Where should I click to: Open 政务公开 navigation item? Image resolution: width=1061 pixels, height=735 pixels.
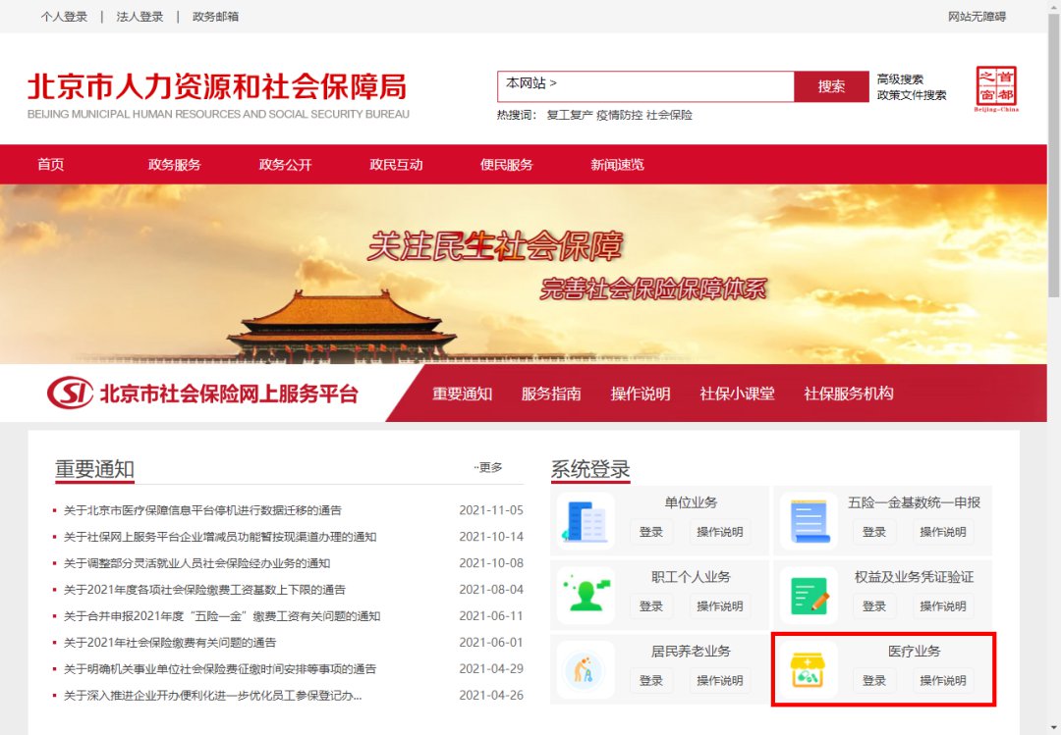tap(285, 164)
